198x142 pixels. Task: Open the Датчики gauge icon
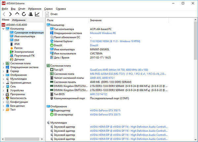(12, 60)
